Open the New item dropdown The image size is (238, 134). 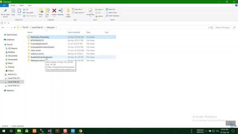click(78, 9)
